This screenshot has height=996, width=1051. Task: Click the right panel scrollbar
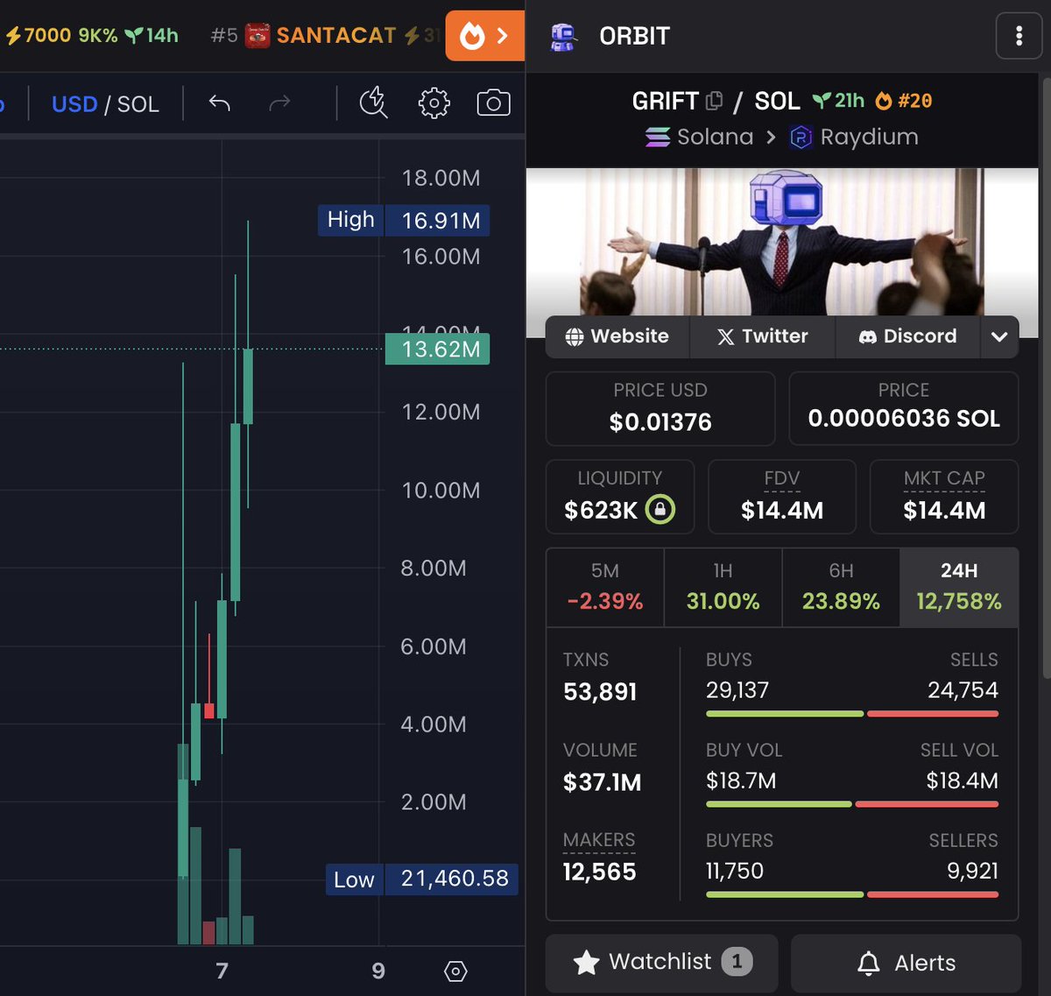(x=1045, y=377)
